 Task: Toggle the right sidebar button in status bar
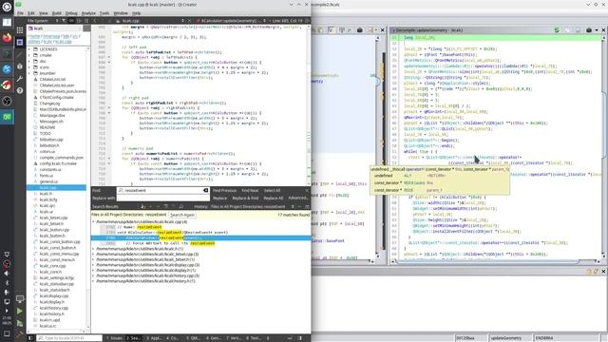[300, 338]
